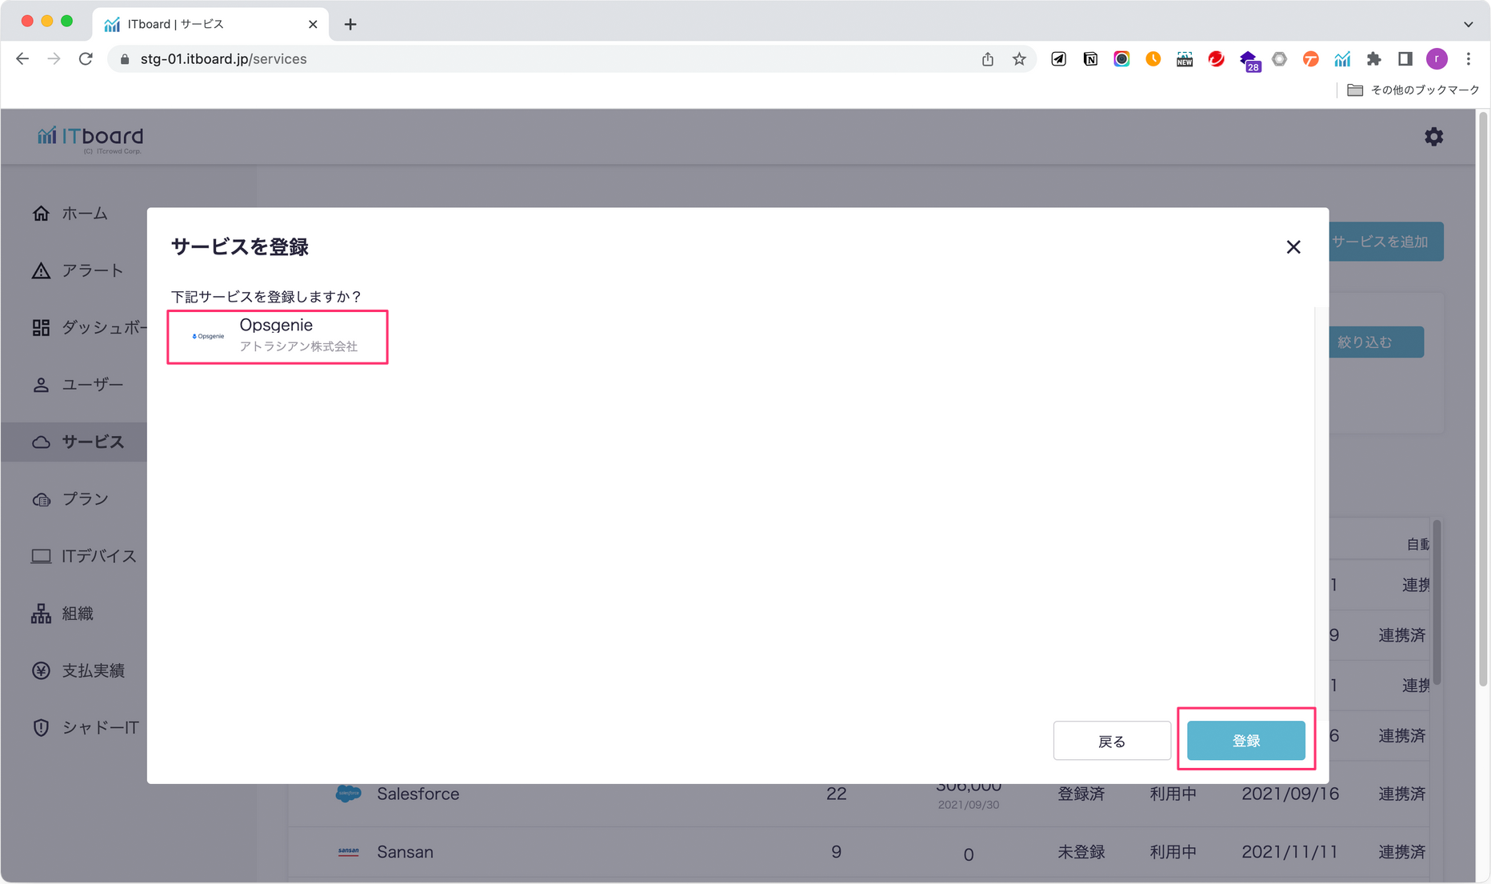The width and height of the screenshot is (1491, 884).
Task: Select the Opsgenie service card
Action: [x=278, y=337]
